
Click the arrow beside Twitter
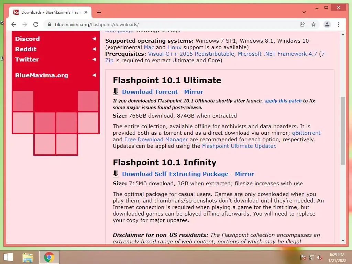click(94, 59)
